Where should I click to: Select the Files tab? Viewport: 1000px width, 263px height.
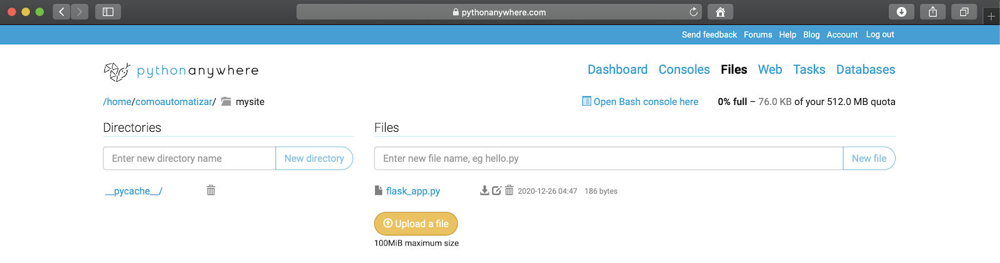coord(734,69)
